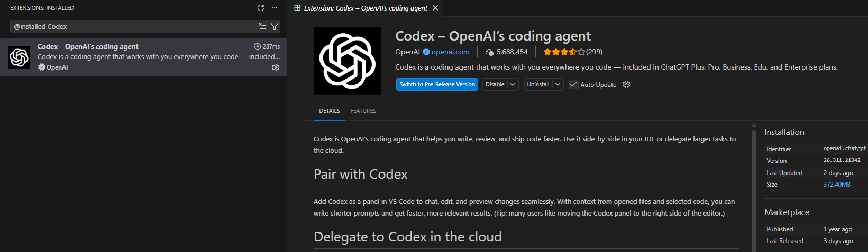
Task: Click the 372.40MB size link
Action: click(x=837, y=185)
